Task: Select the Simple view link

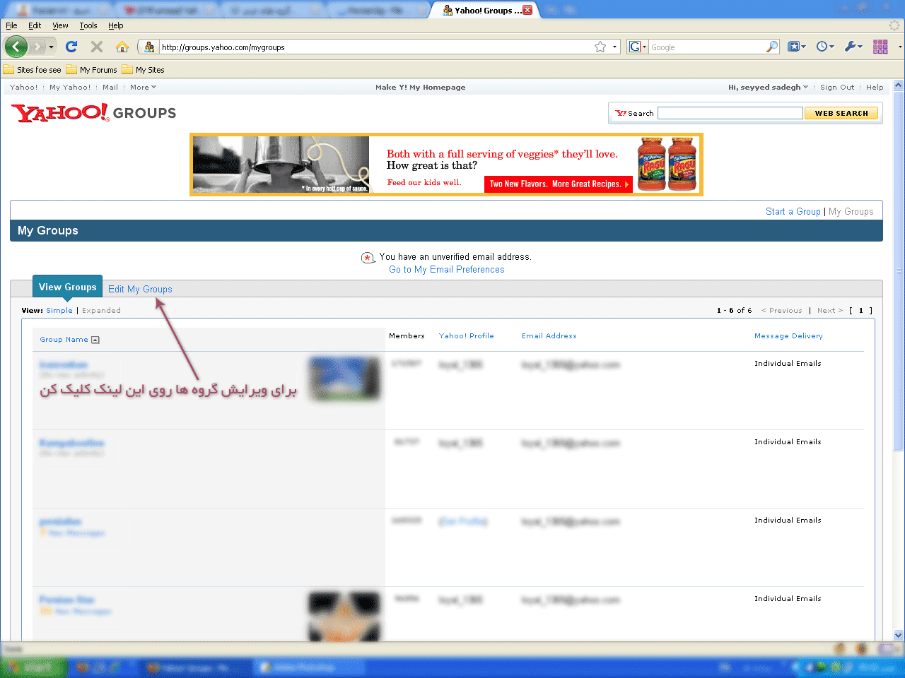Action: 59,311
